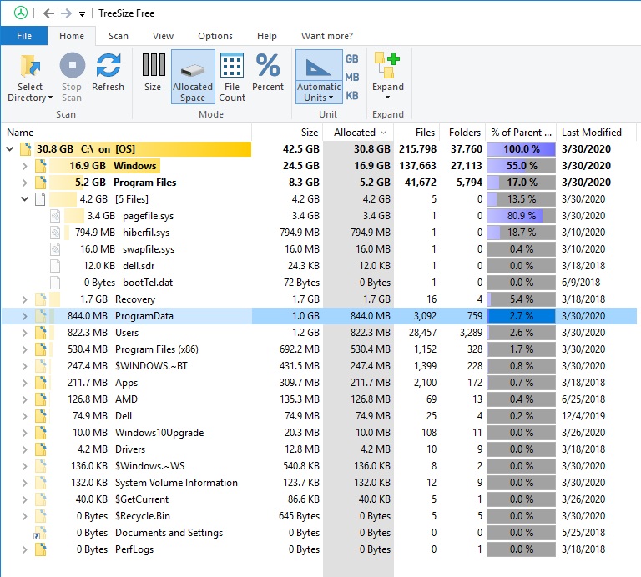Viewport: 641px width, 577px height.
Task: Sort by the Name column header
Action: (x=126, y=133)
